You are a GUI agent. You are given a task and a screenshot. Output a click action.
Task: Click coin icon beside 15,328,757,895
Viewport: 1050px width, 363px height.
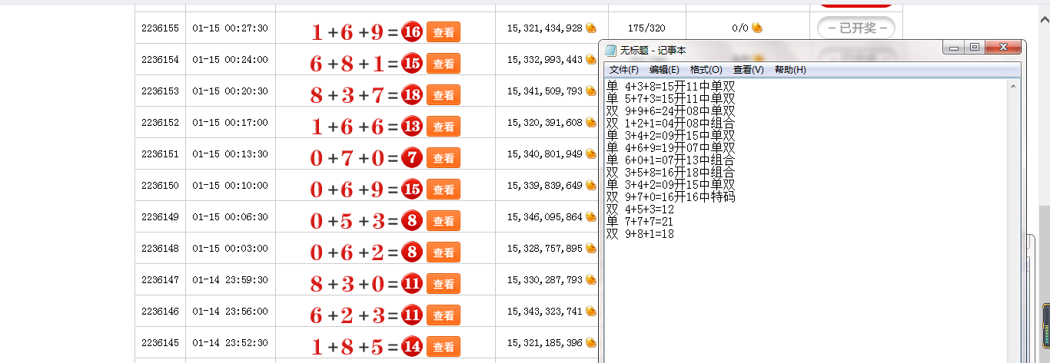(x=591, y=248)
